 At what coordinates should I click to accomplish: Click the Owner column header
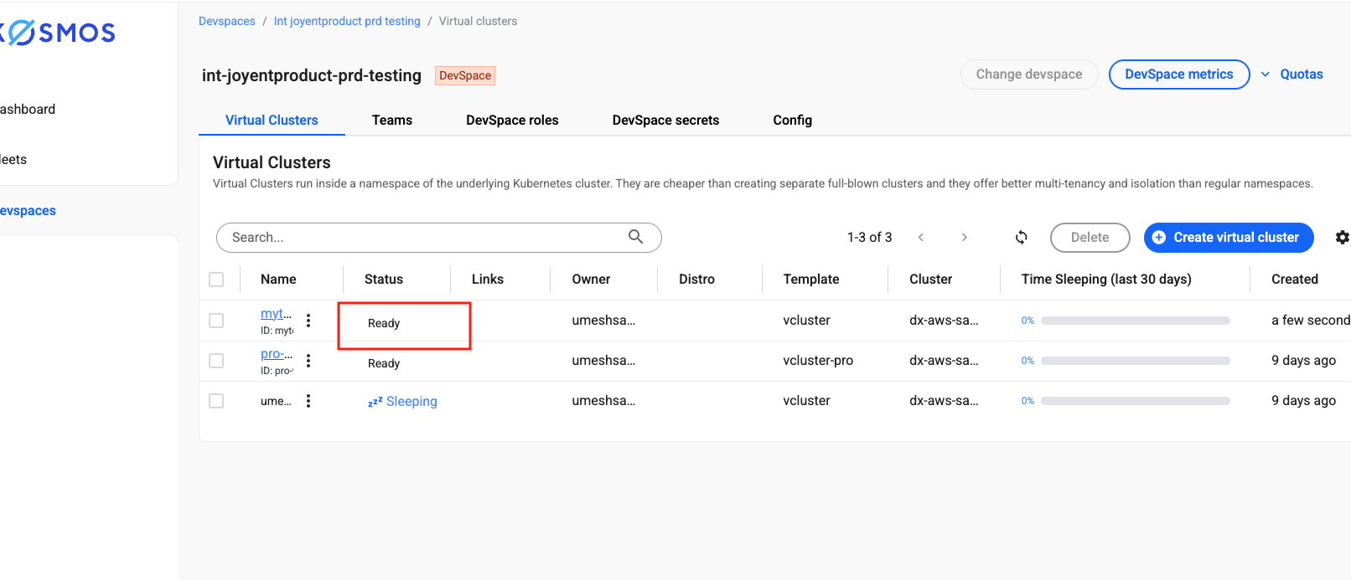591,280
